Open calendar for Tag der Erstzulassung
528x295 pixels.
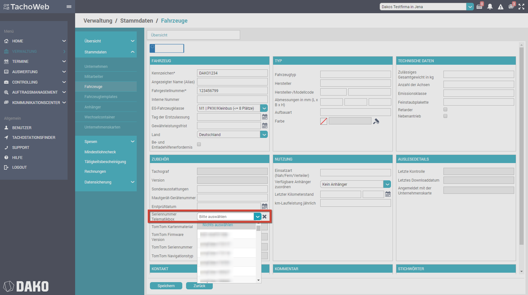pyautogui.click(x=265, y=117)
